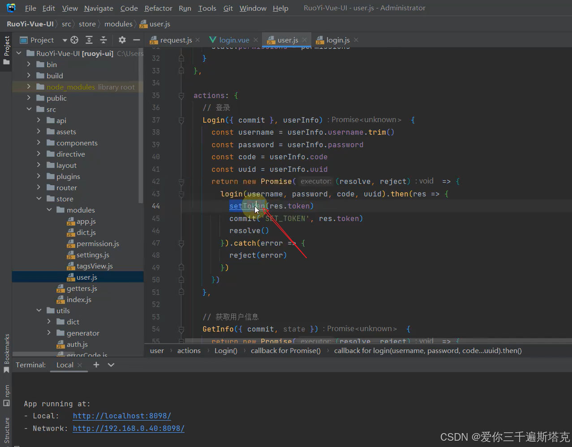
Task: Open the Run menu
Action: [x=185, y=8]
